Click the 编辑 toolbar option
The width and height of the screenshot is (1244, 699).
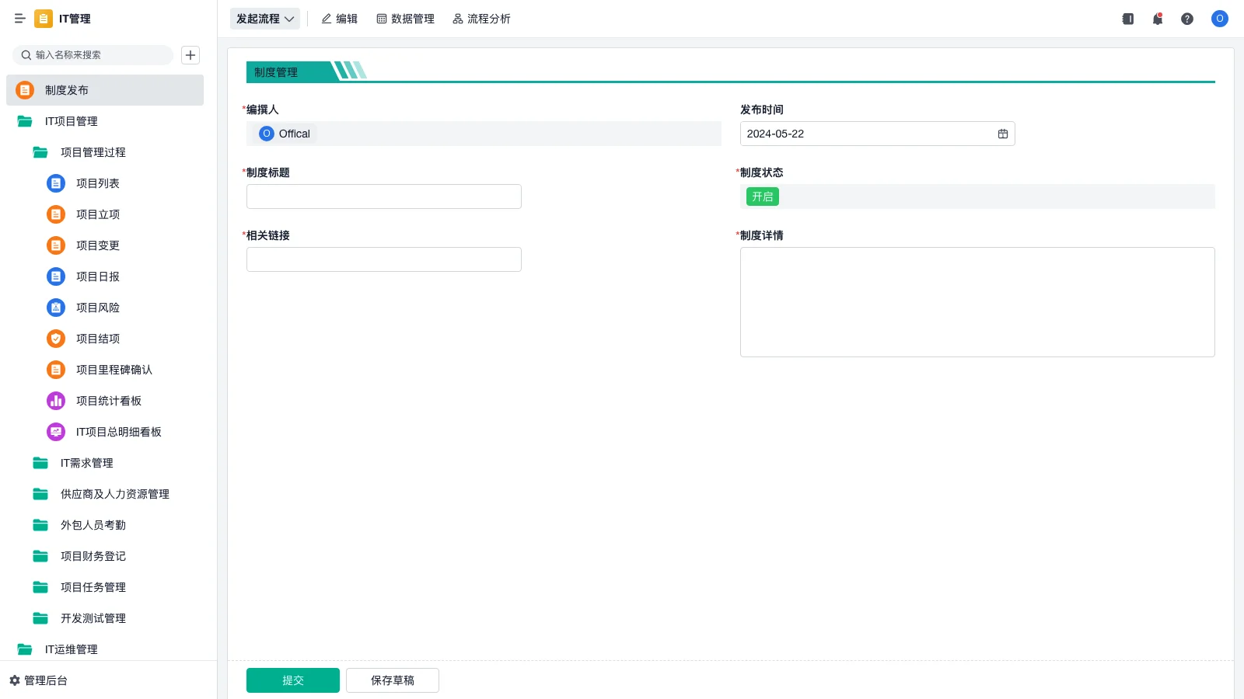point(339,19)
